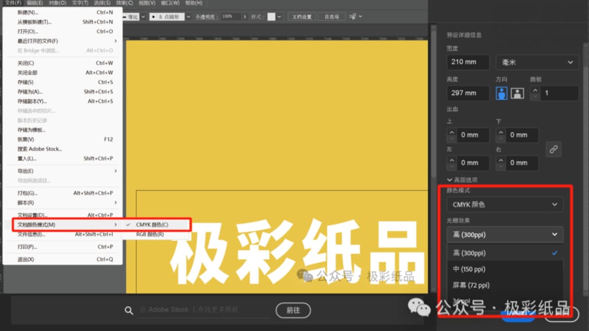
Task: Open the 选择(S) menu
Action: 102,3
